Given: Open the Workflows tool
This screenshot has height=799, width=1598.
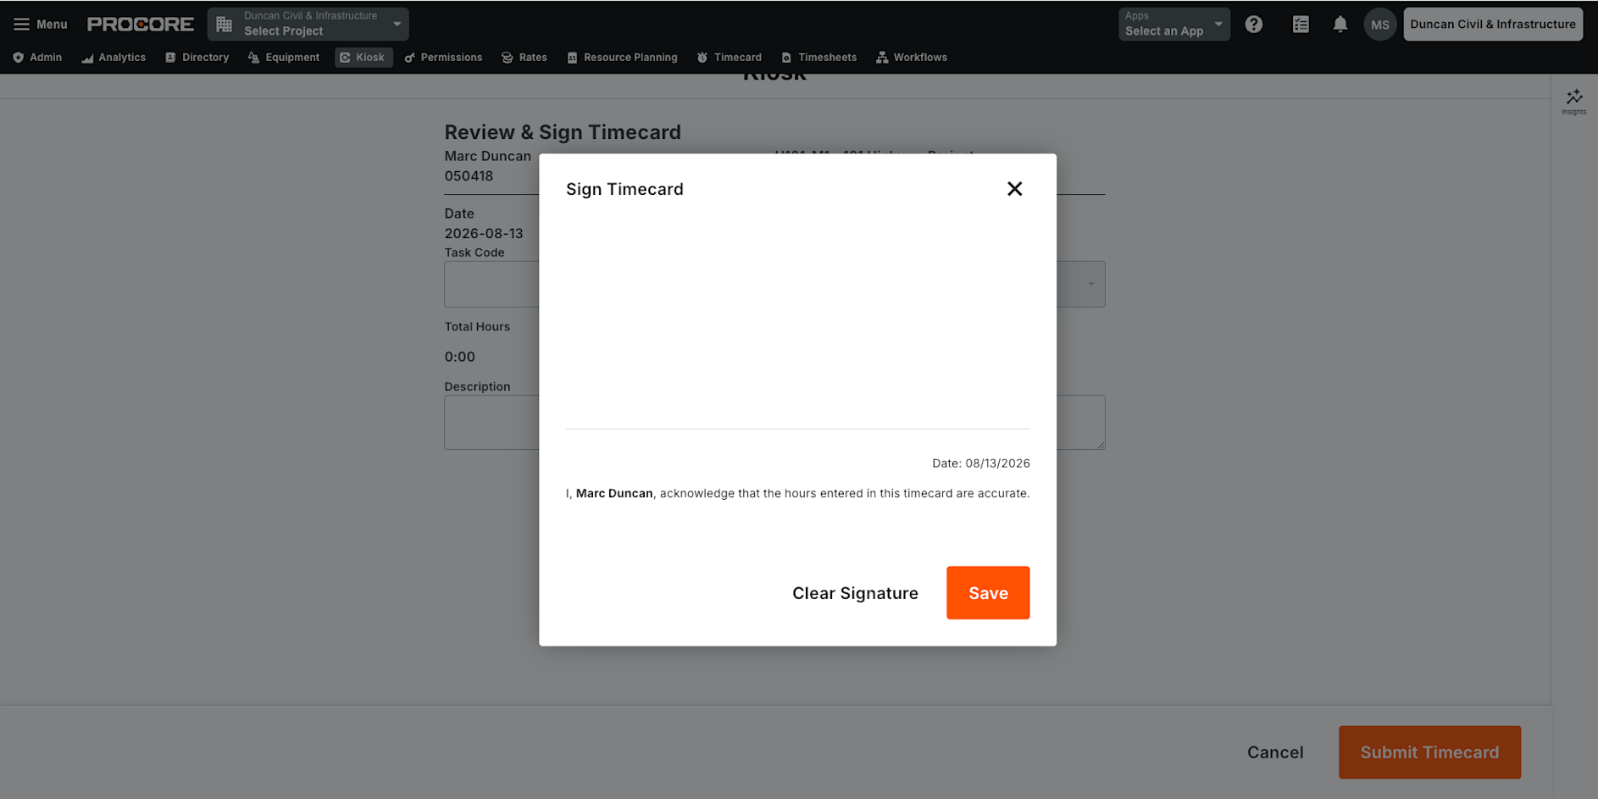Looking at the screenshot, I should coord(912,58).
